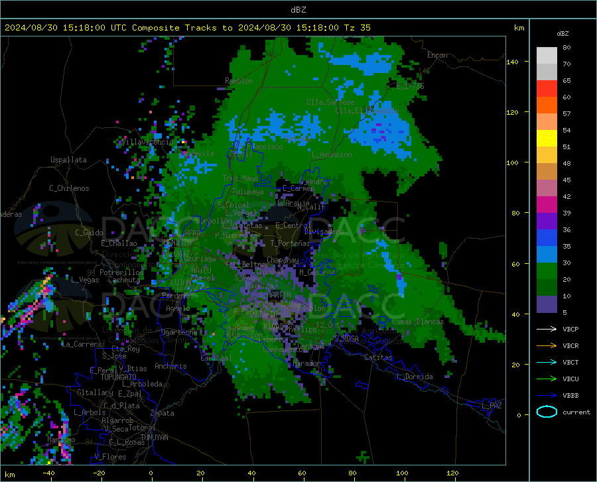Select the dark green 10-20 dBZ swatch
The height and width of the screenshot is (482, 597).
coord(547,288)
